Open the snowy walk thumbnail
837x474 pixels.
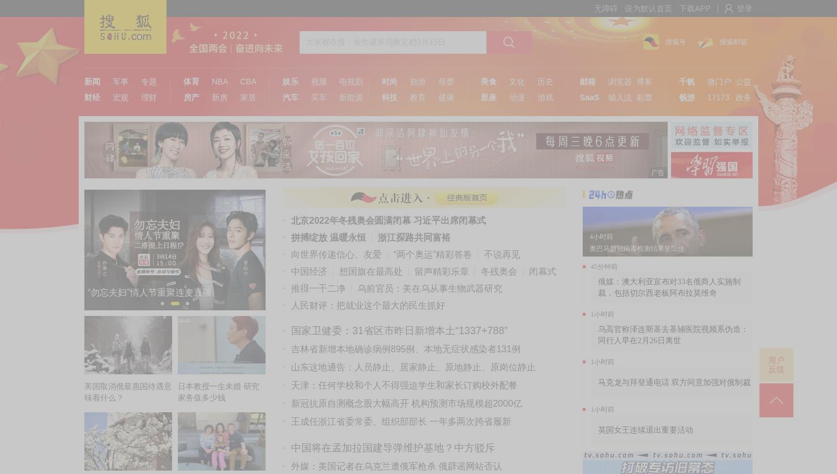128,345
